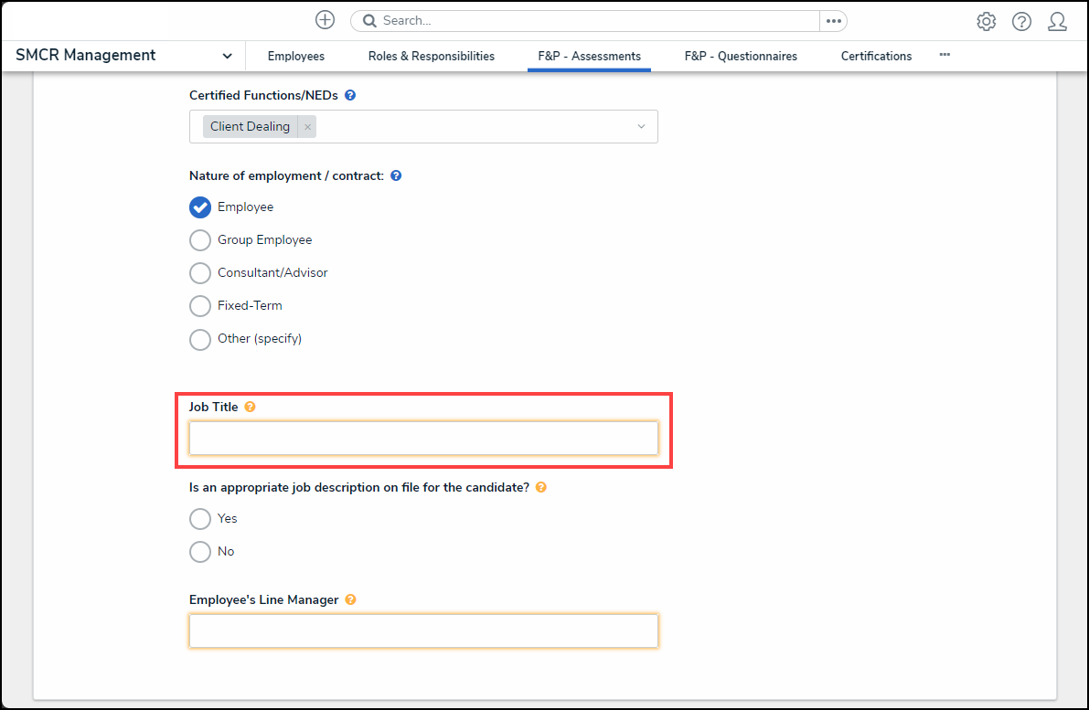Viewport: 1089px width, 710px height.
Task: Choose Yes for job description on file
Action: pyautogui.click(x=199, y=519)
